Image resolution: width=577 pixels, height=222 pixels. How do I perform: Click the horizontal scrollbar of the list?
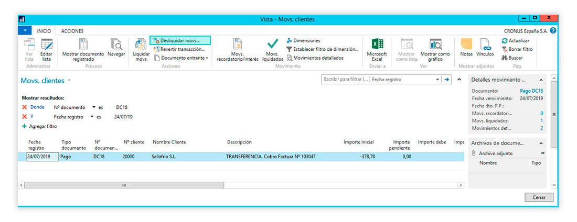coord(124,185)
